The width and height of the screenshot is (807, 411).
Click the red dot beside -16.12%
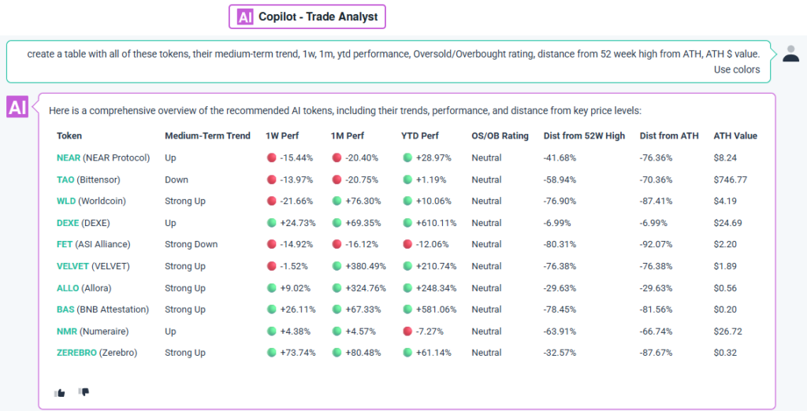[x=337, y=244]
